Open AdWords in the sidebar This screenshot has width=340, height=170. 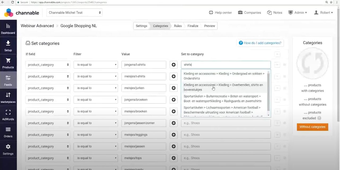tap(8, 115)
